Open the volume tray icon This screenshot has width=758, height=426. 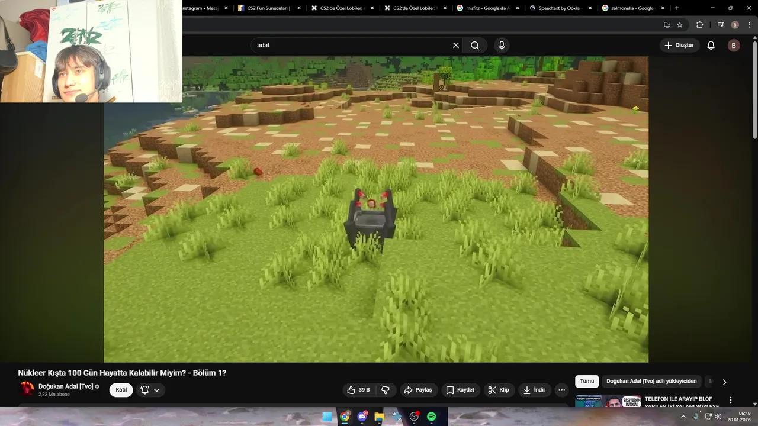718,417
